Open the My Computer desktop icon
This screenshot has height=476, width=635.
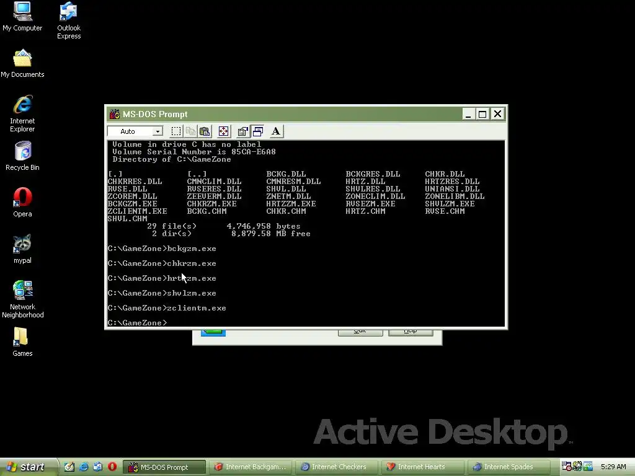point(22,16)
